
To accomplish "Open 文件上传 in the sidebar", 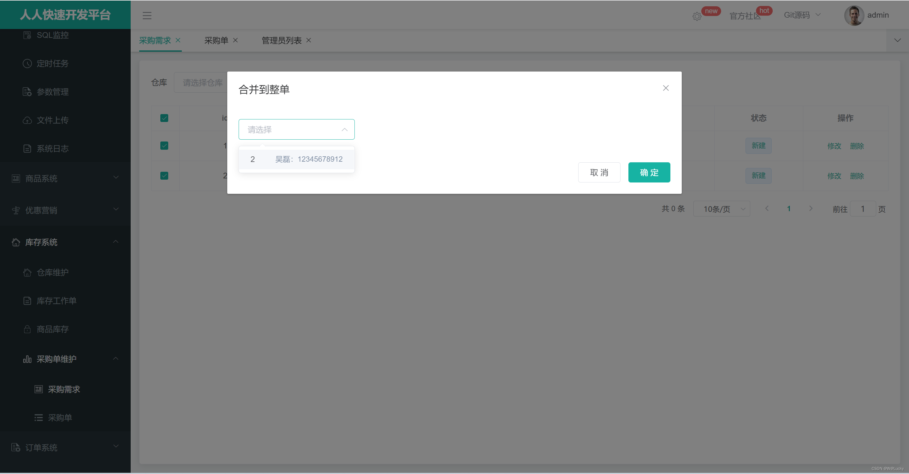I will coord(53,120).
